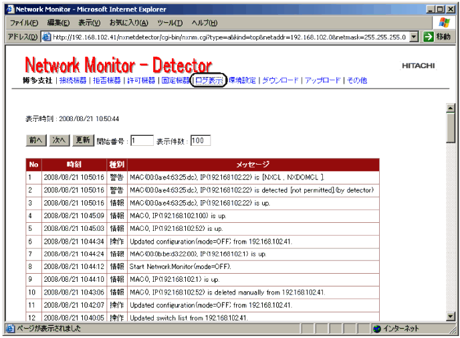460x338 pixels.
Task: Click the vertical scrollbar up arrow
Action: point(451,108)
